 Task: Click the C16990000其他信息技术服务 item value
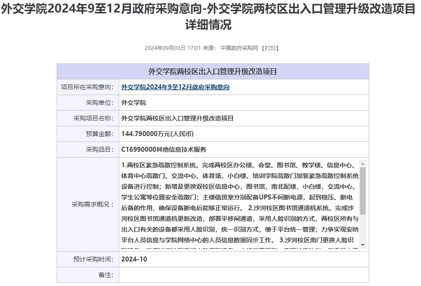point(163,149)
